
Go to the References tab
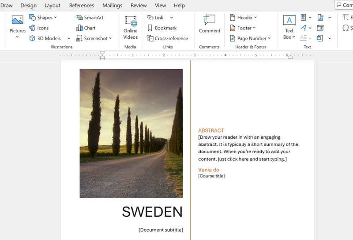pyautogui.click(x=82, y=5)
